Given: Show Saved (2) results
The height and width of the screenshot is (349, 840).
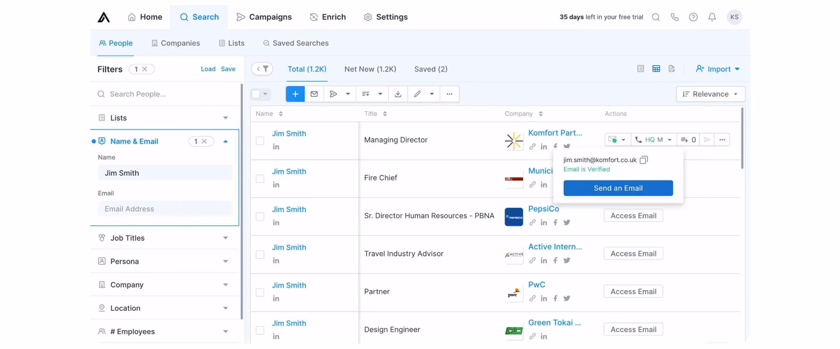Looking at the screenshot, I should pyautogui.click(x=431, y=69).
